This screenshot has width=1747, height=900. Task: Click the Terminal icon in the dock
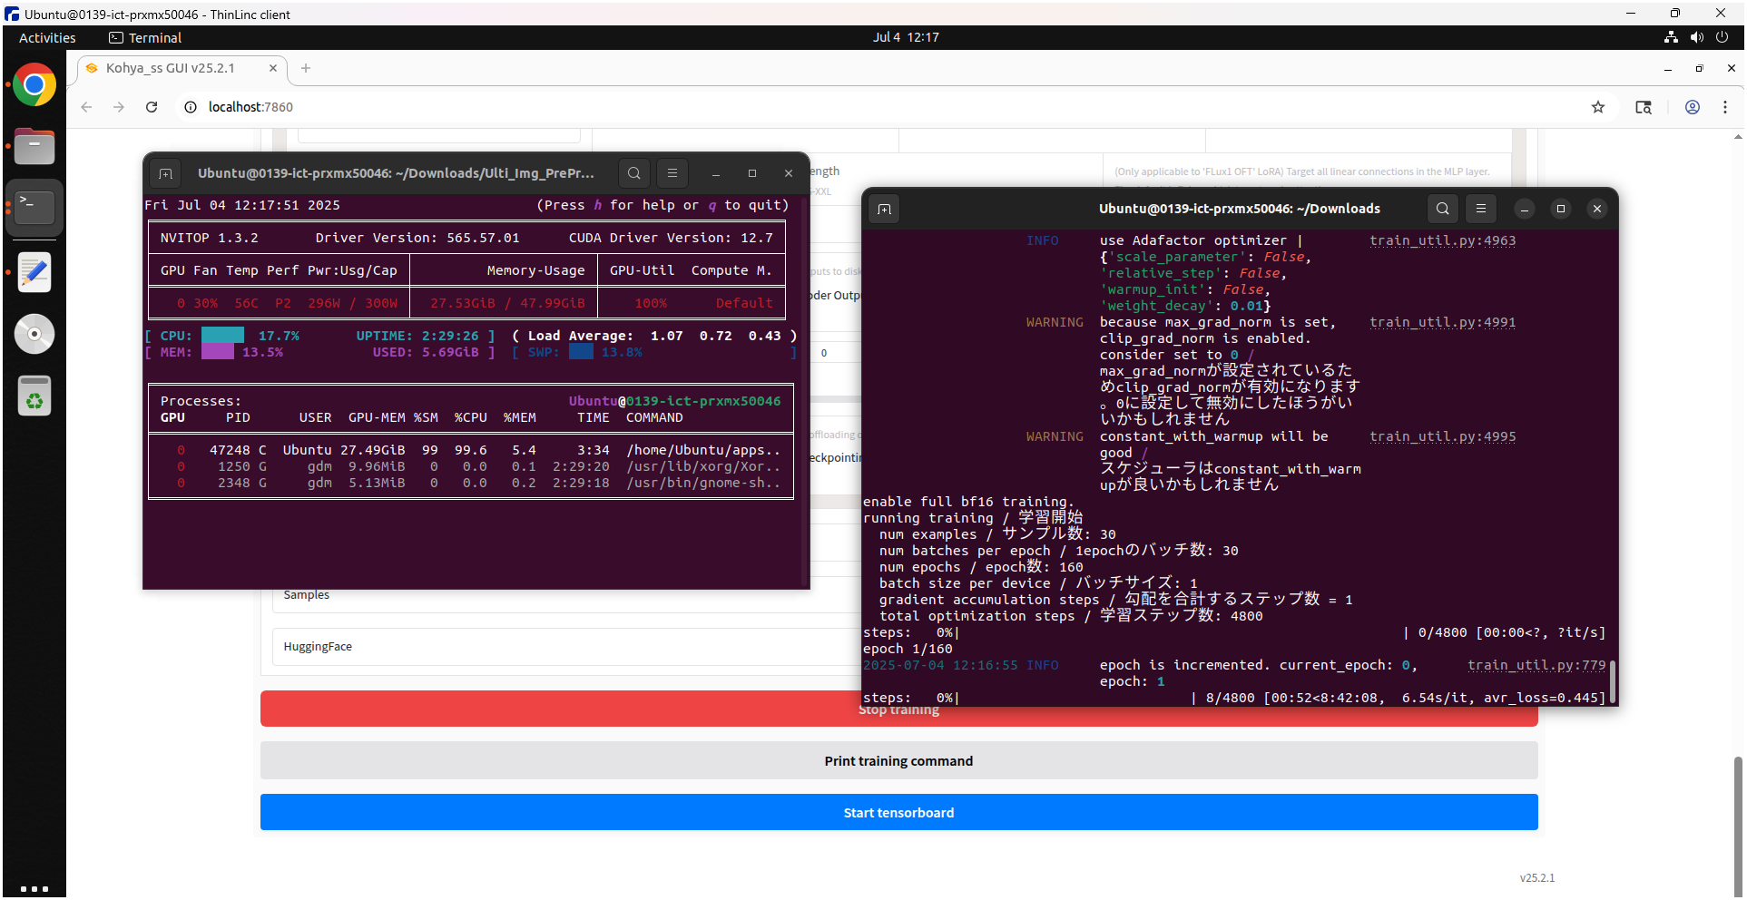coord(34,208)
